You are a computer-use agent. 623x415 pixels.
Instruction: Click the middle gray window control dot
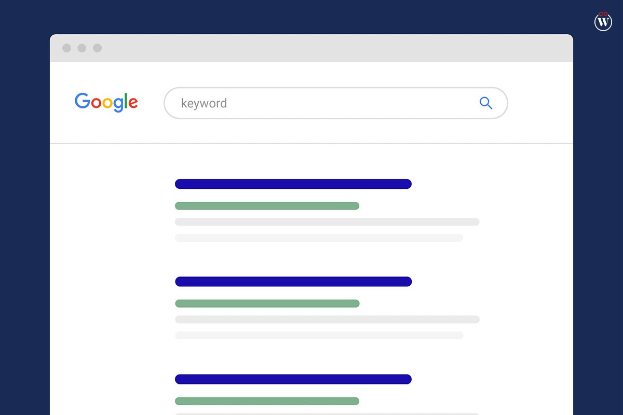click(82, 48)
